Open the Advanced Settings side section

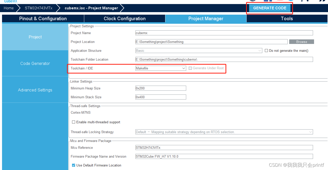pos(35,90)
